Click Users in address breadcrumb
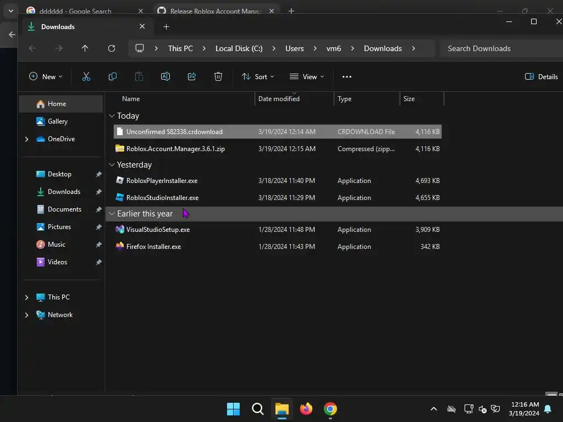 (x=295, y=48)
